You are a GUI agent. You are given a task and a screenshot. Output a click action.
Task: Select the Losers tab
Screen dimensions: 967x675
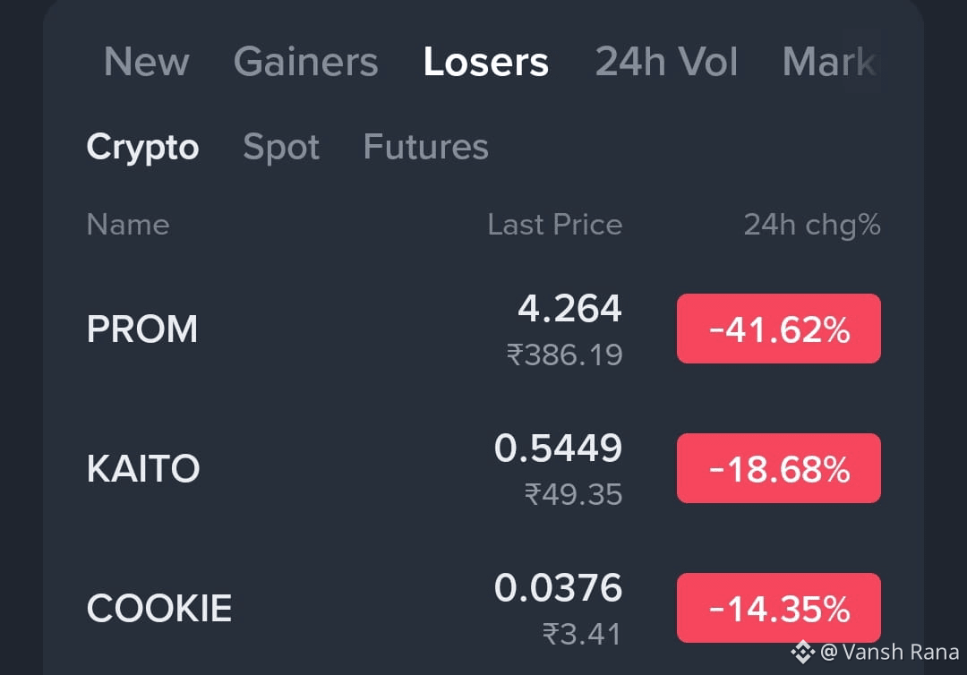[486, 62]
